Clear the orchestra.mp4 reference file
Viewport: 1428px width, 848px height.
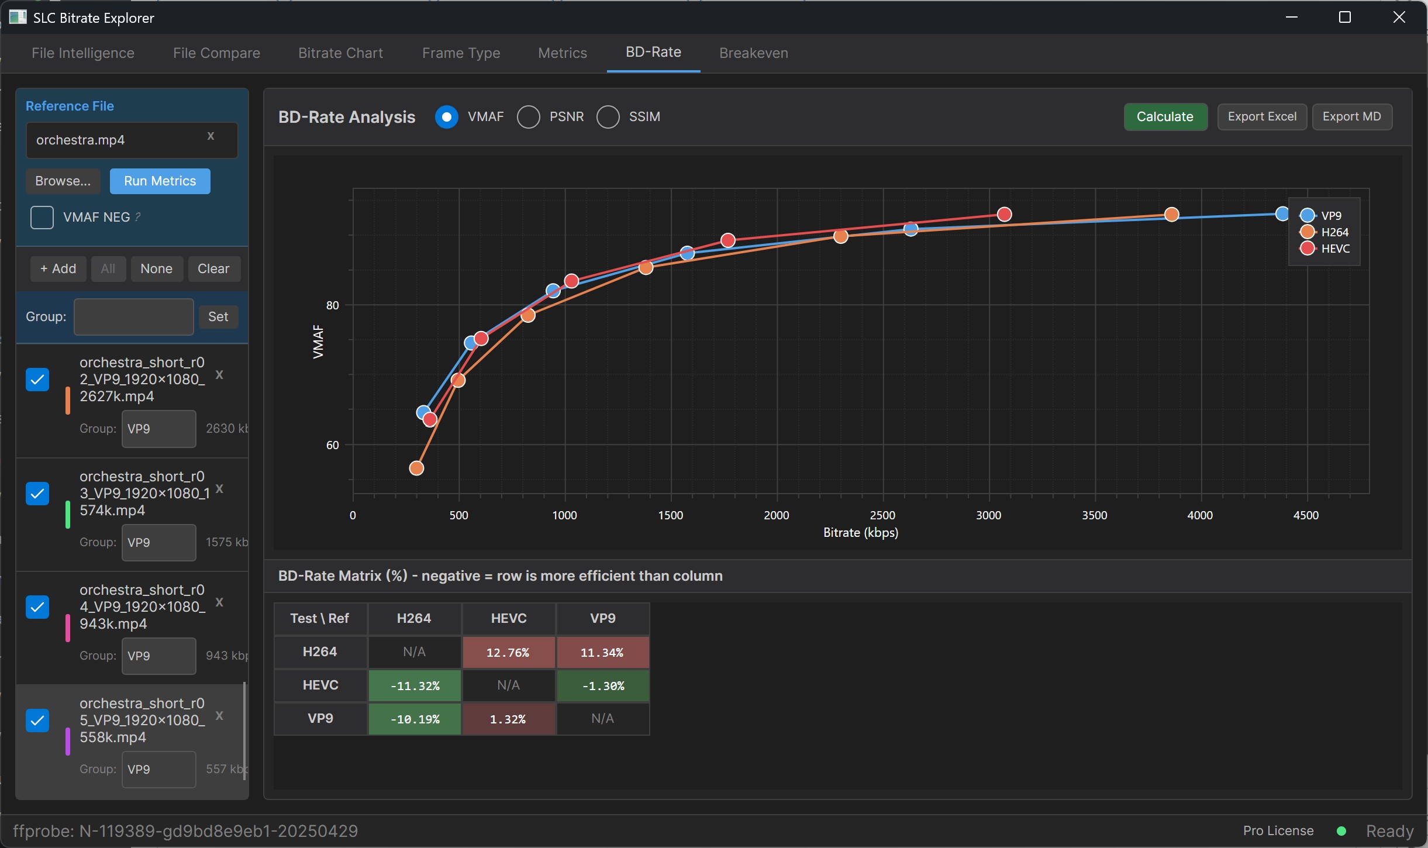click(211, 136)
